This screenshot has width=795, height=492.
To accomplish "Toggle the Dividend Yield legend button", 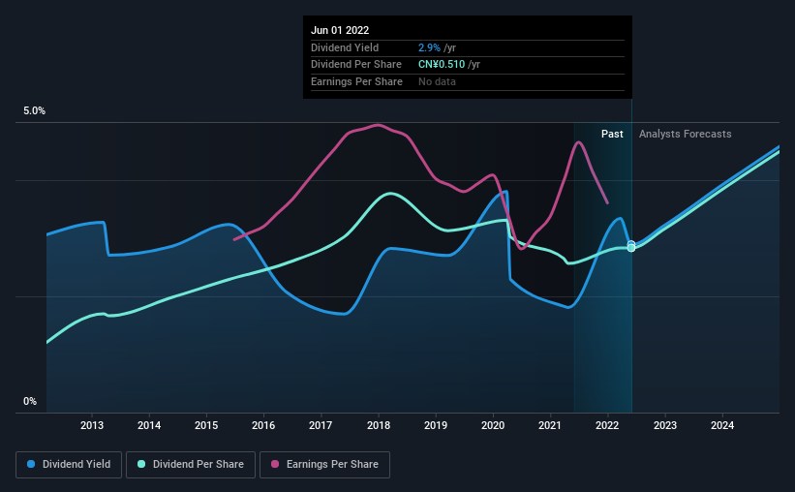I will tap(69, 465).
